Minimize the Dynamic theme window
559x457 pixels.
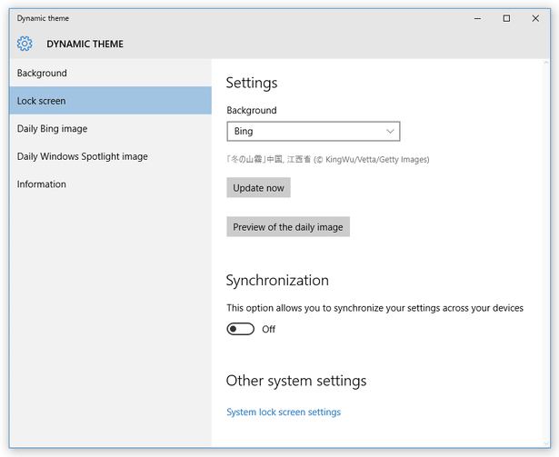point(477,18)
